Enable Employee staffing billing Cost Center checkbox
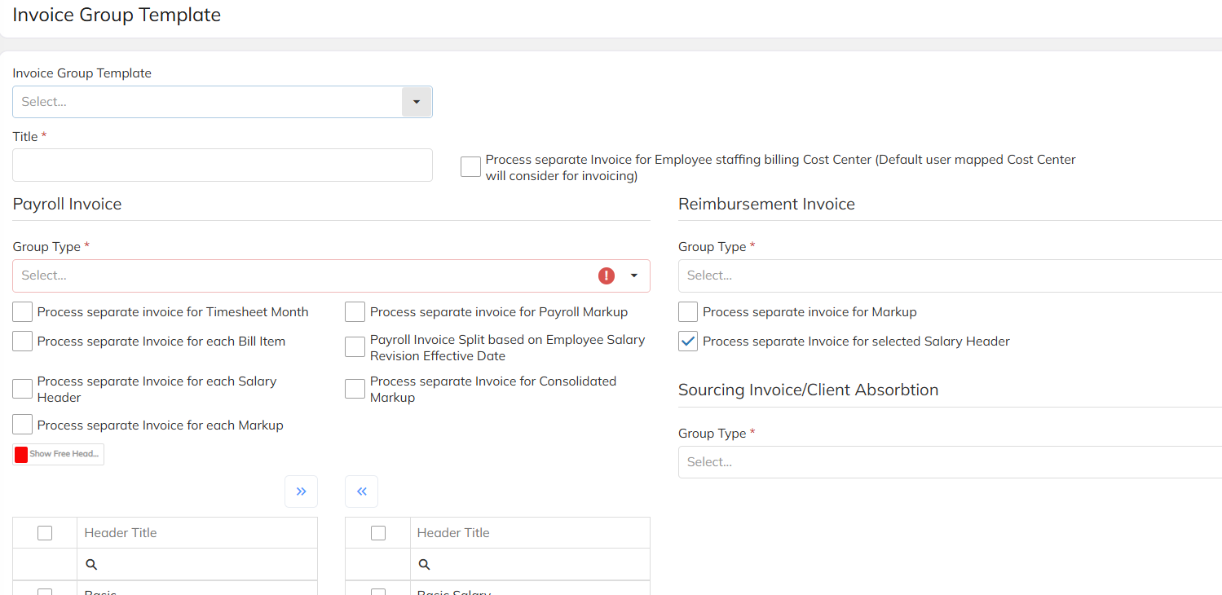The width and height of the screenshot is (1222, 595). pos(470,167)
